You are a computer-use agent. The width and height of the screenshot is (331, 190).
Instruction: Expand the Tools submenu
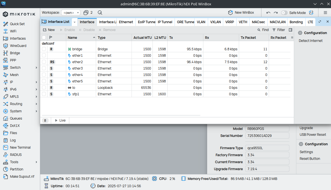(36, 162)
